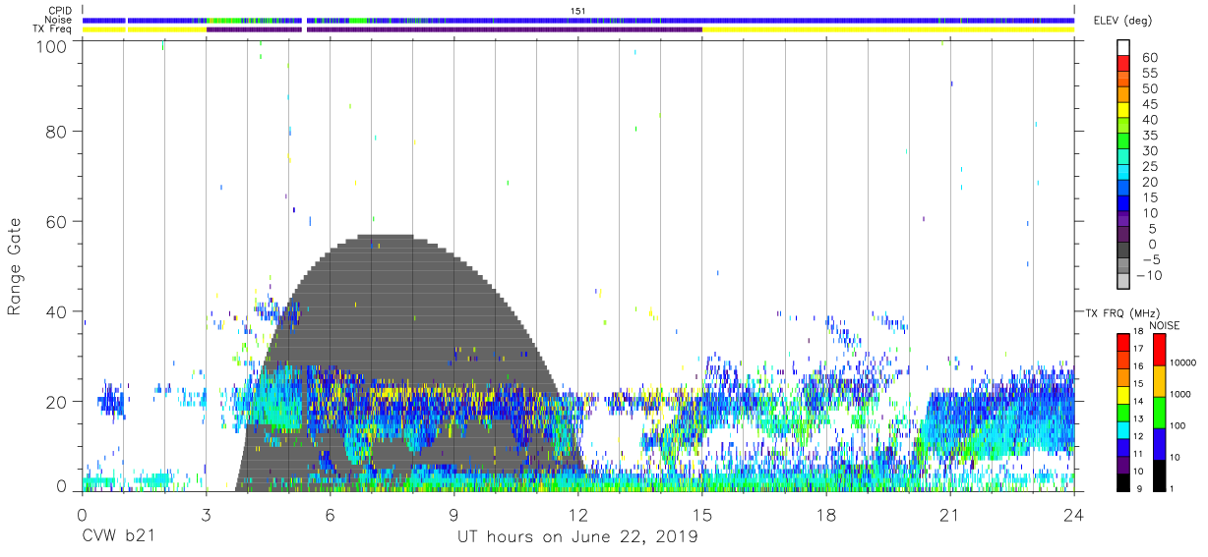Pick the white top segment of ELEV color bar
This screenshot has width=1208, height=557.
tap(1124, 48)
